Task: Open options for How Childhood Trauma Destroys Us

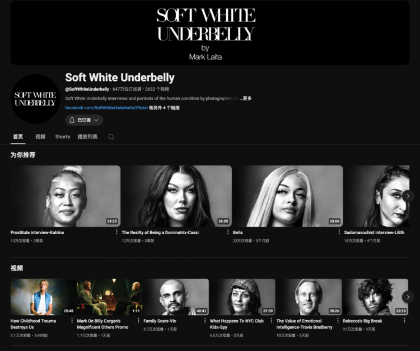Action: (72, 320)
